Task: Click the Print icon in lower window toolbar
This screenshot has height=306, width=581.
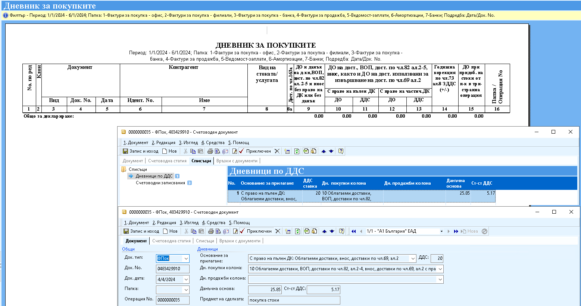Action: click(211, 231)
